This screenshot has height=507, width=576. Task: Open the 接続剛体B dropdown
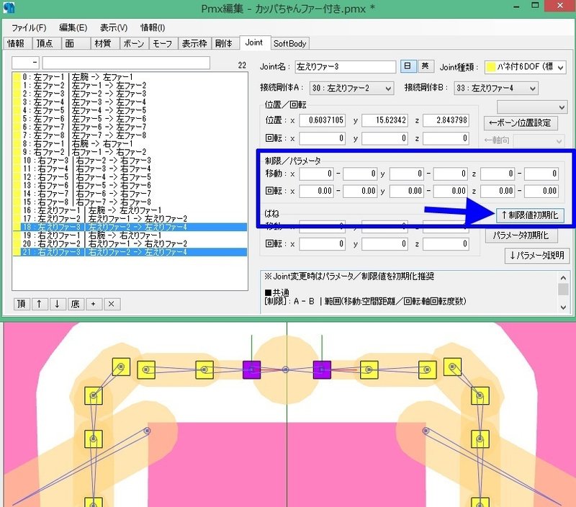(495, 88)
